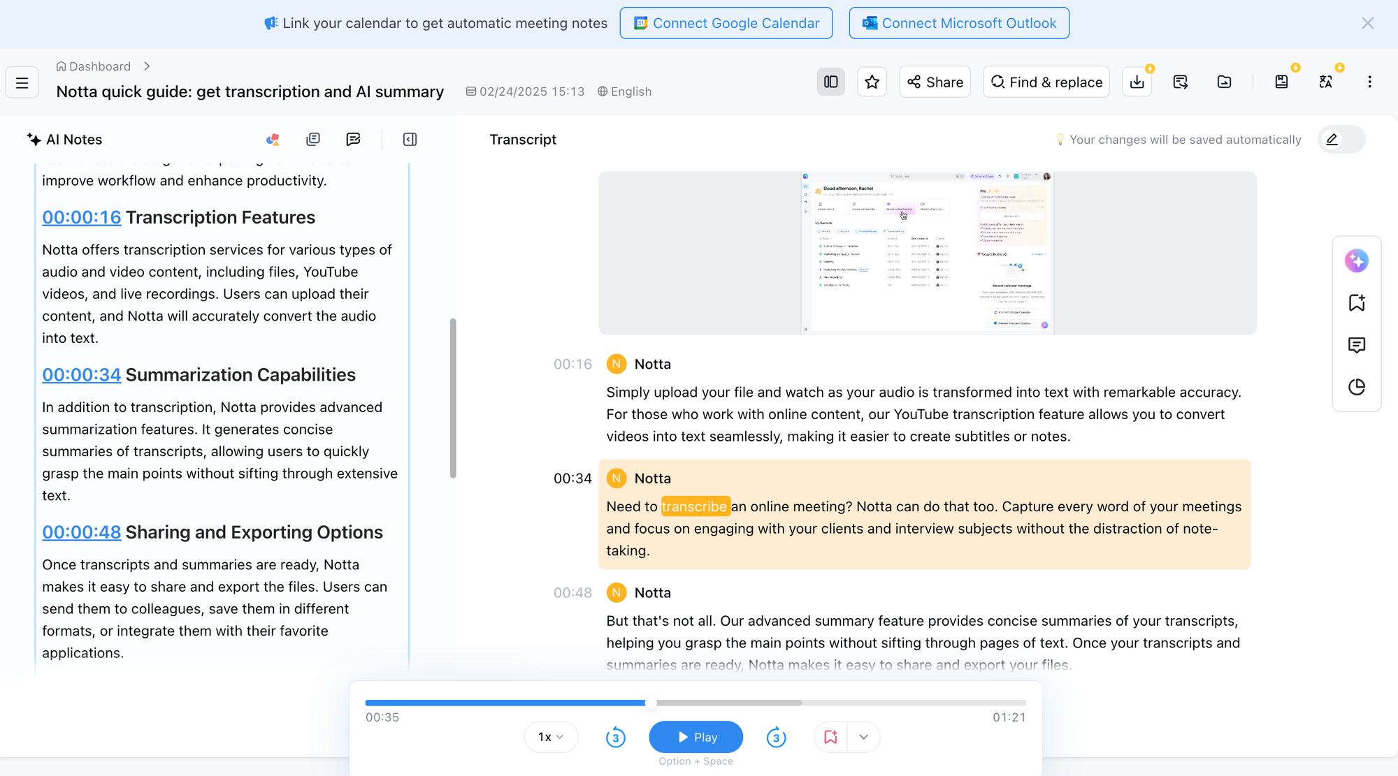Click the comment bubble icon in toolbar
The image size is (1398, 776).
click(353, 140)
